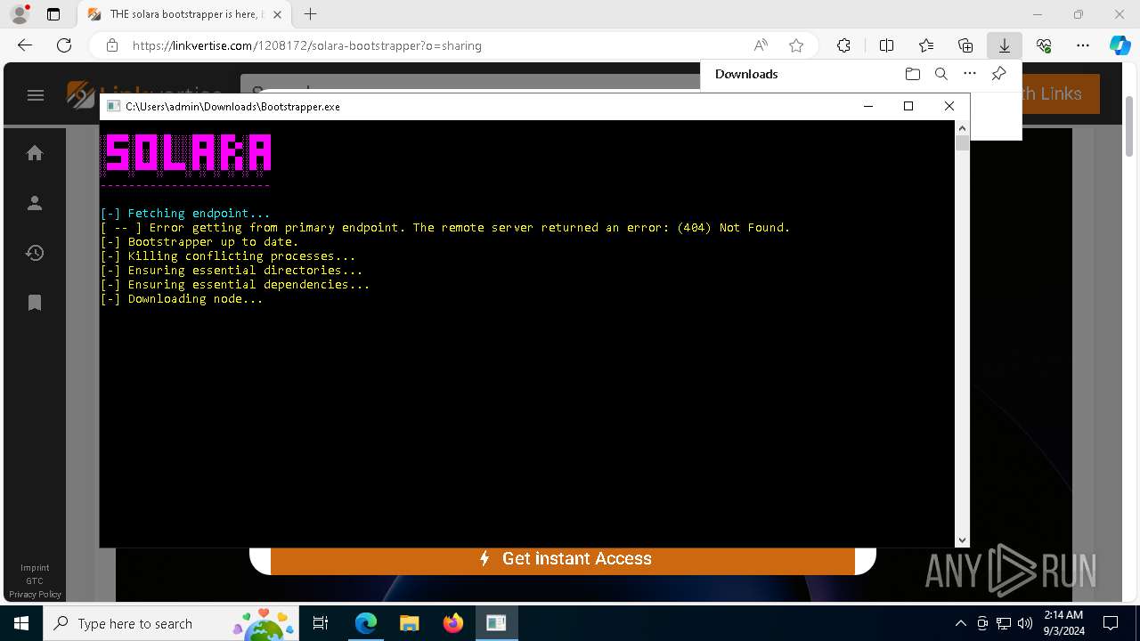Click the 'Killing conflicting processes...' line

pyautogui.click(x=228, y=256)
